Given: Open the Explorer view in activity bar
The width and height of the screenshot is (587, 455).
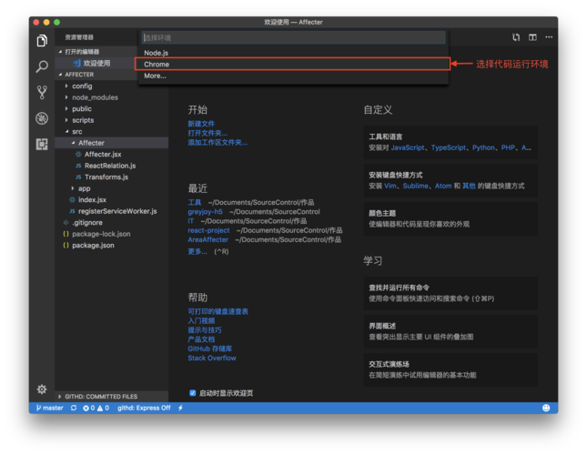Looking at the screenshot, I should point(42,40).
